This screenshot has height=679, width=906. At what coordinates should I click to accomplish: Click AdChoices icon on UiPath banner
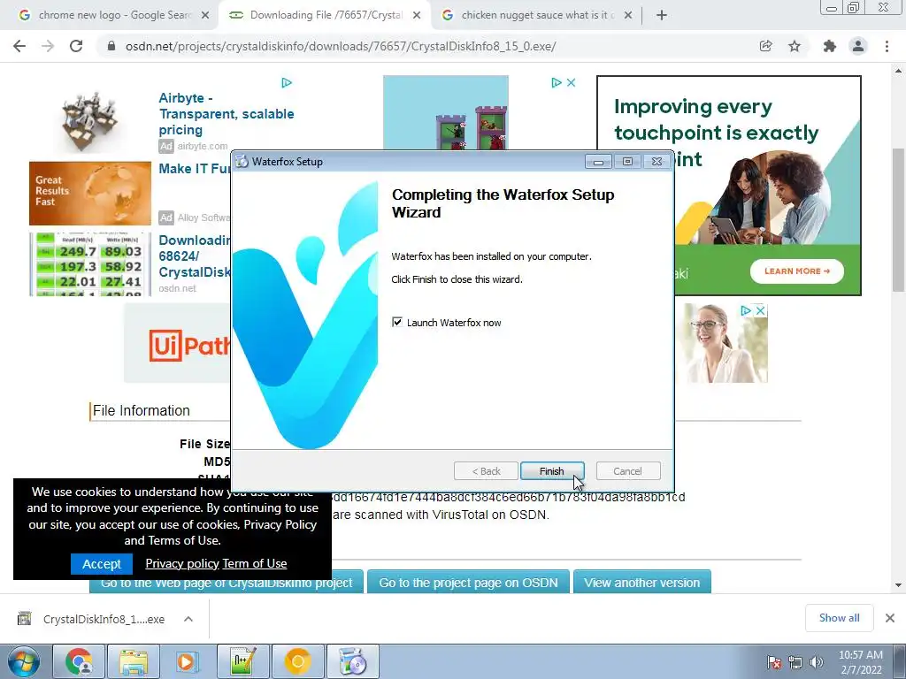[x=745, y=310]
